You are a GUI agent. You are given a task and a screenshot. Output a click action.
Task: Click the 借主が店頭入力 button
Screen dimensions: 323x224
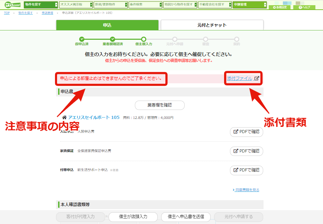point(133,217)
